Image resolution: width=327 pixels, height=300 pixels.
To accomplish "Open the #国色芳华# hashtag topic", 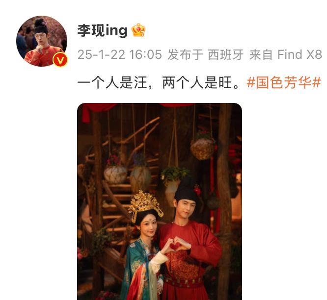I will [284, 83].
